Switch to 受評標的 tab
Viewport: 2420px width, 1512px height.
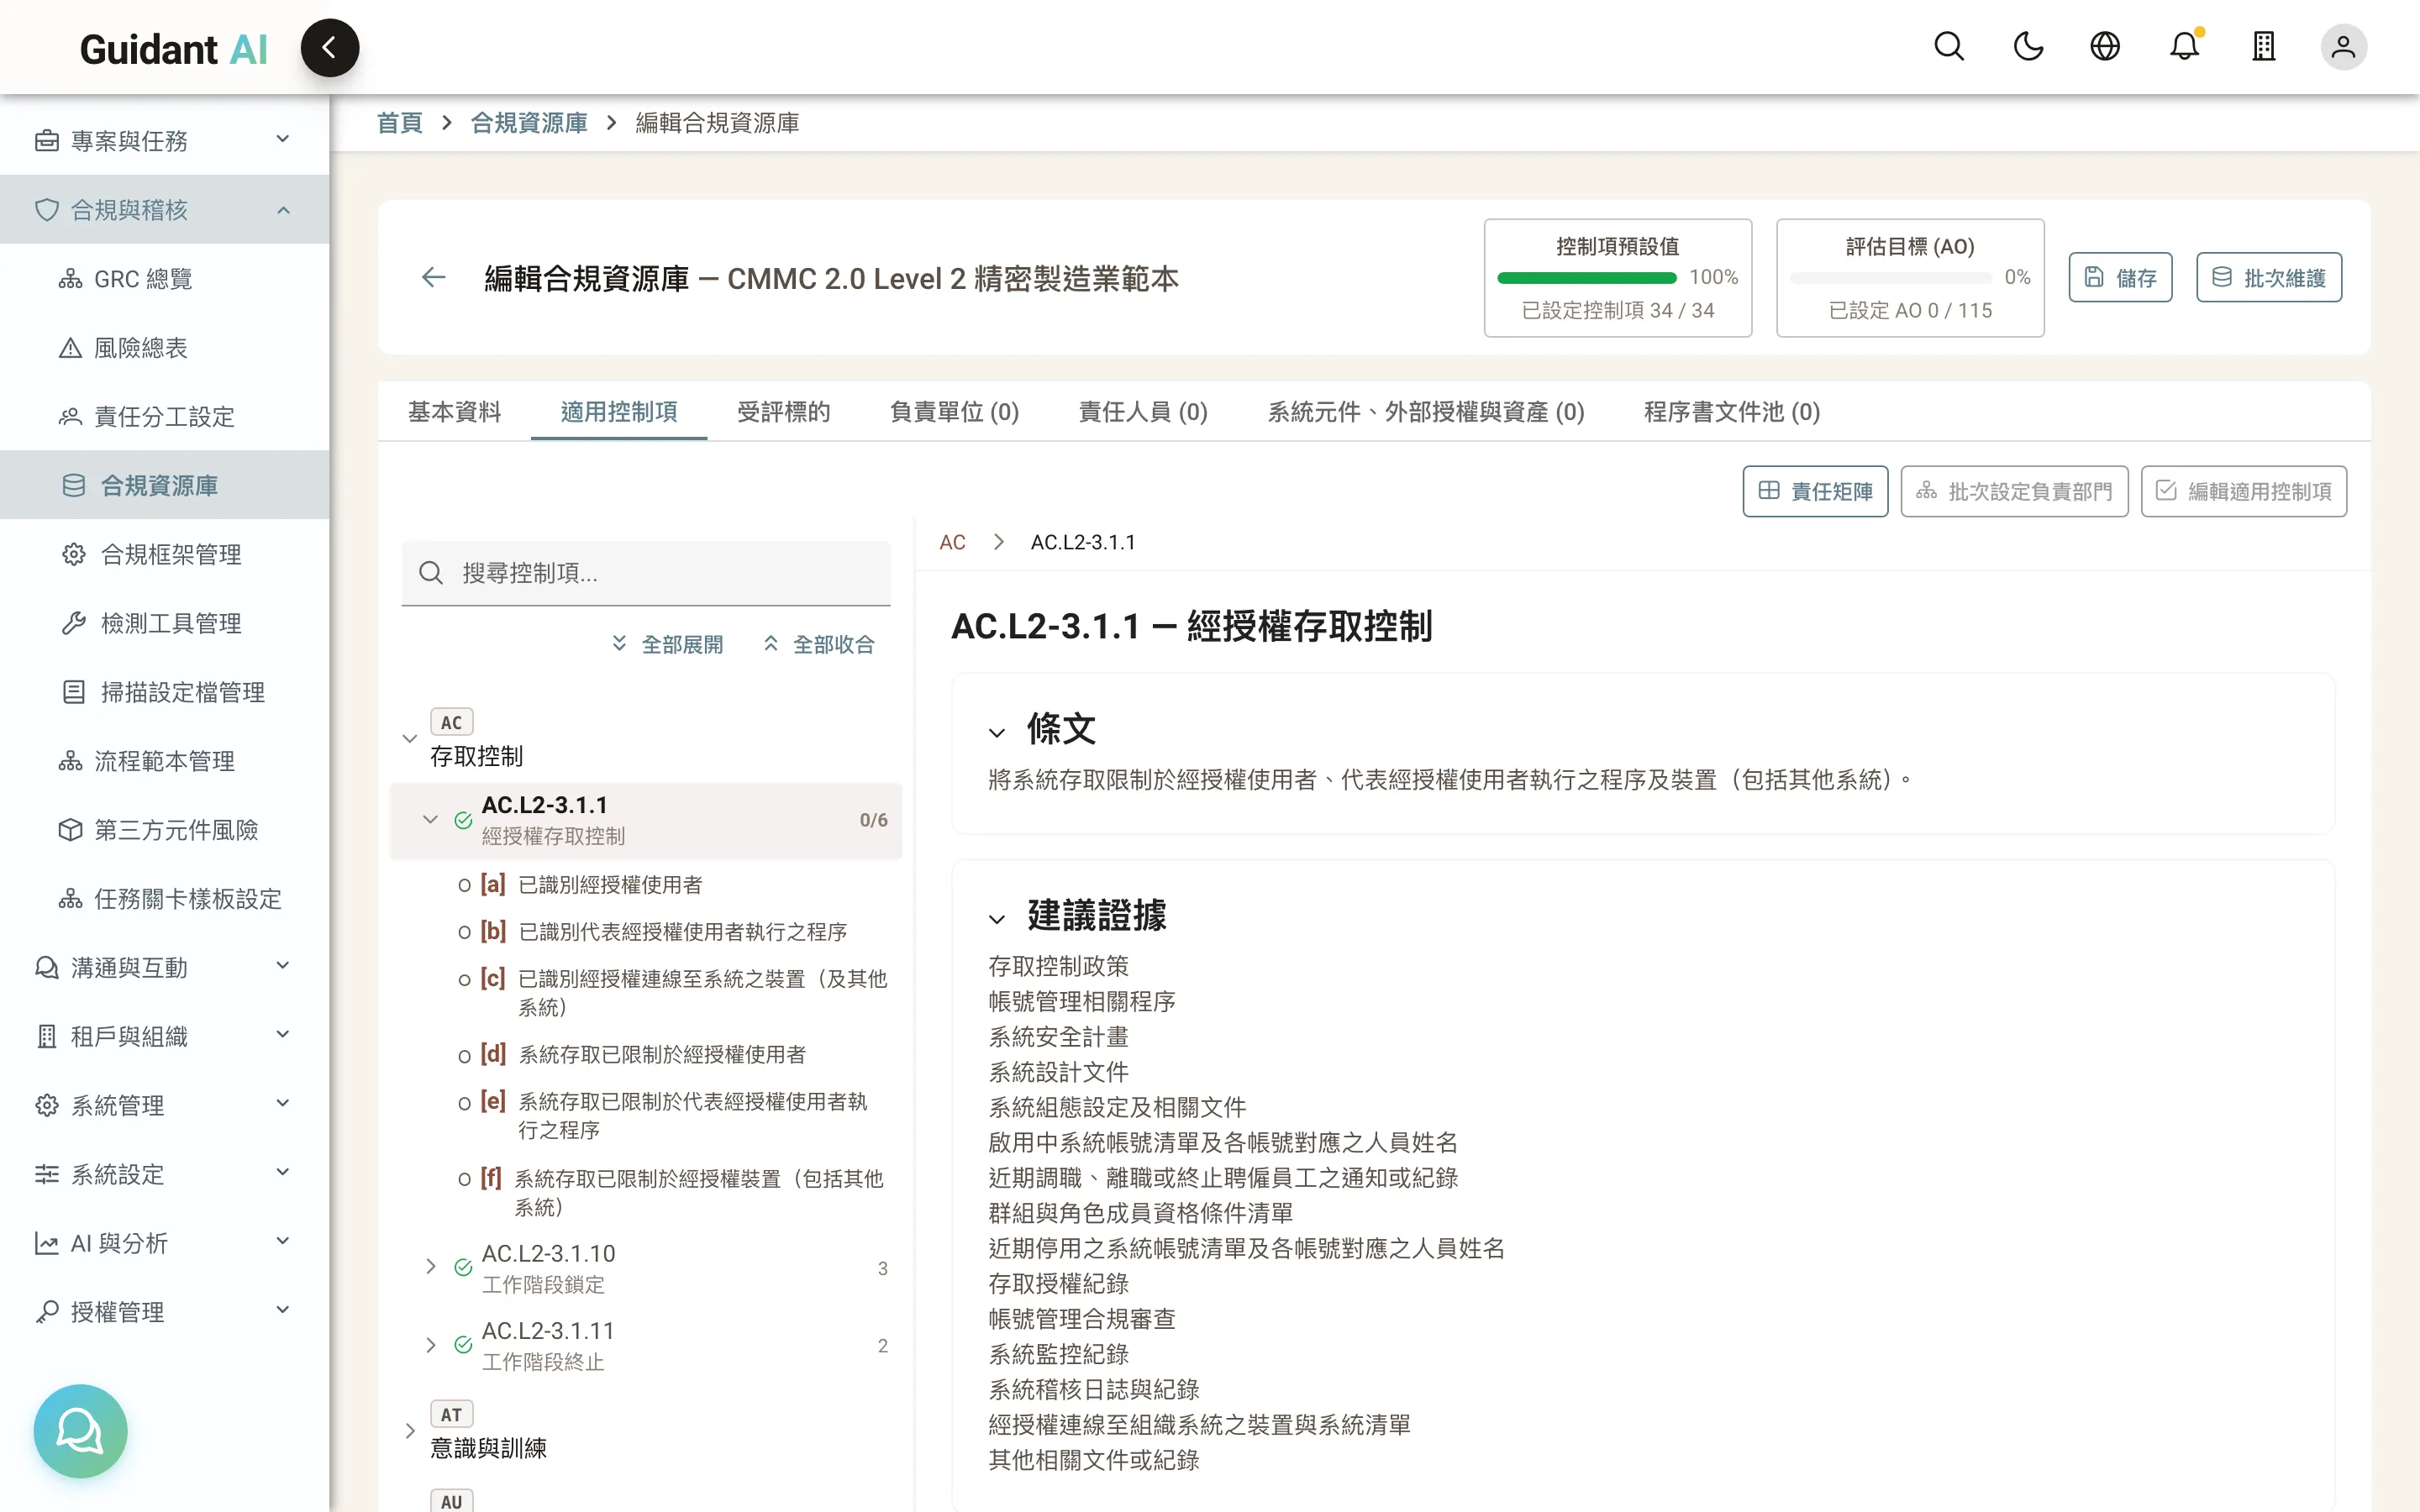point(783,411)
